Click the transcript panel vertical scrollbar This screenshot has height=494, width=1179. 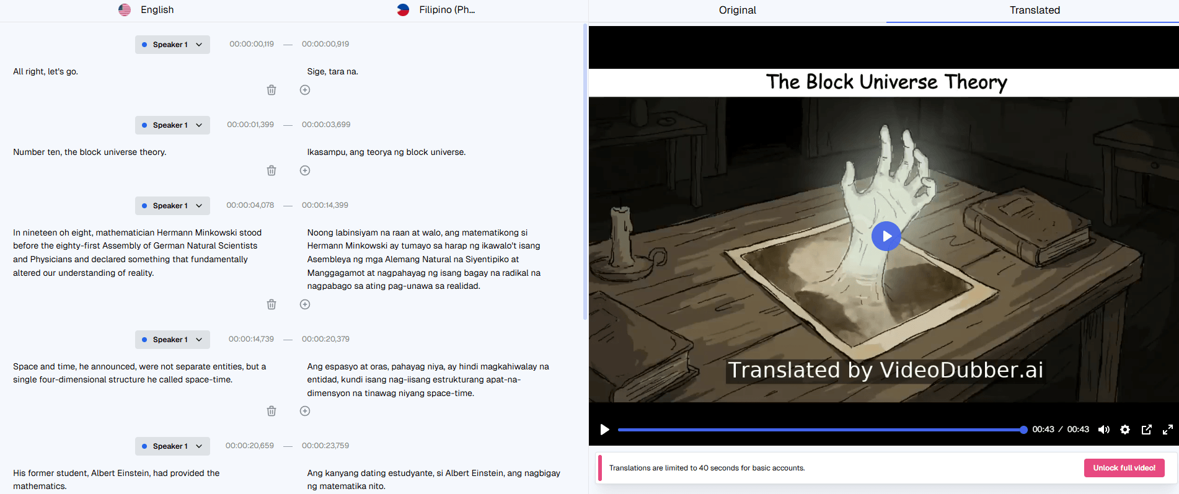585,172
